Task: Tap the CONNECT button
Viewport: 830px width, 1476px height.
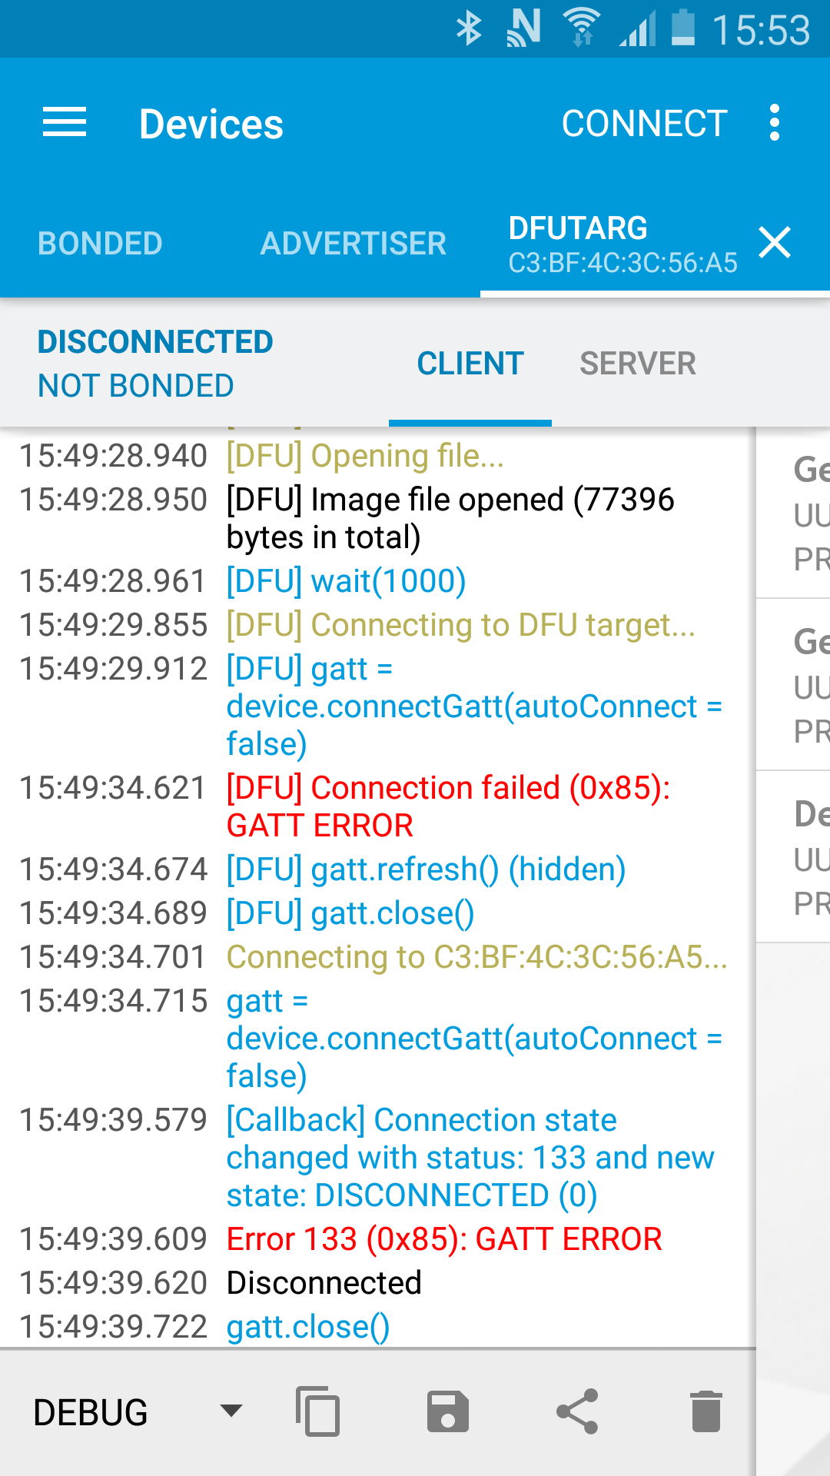Action: pyautogui.click(x=644, y=124)
